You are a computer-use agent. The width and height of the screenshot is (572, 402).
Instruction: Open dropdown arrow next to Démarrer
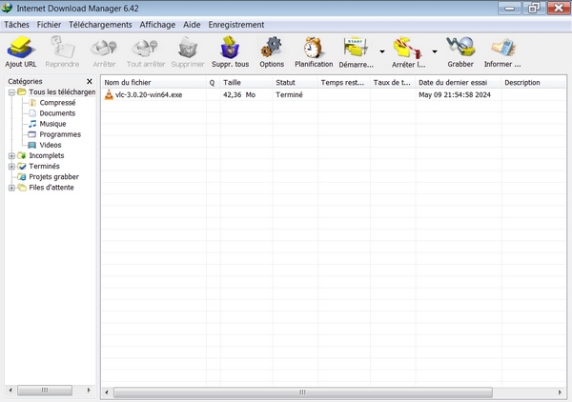tap(382, 52)
